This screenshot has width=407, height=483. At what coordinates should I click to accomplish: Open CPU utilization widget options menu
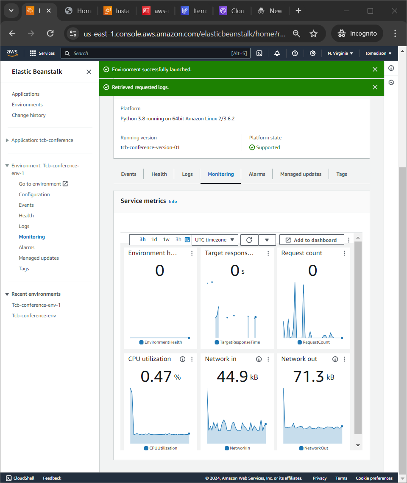(192, 359)
